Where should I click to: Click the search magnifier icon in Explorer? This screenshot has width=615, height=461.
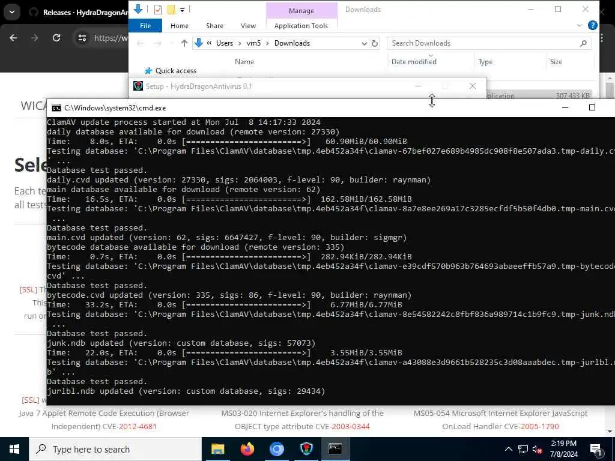click(583, 43)
